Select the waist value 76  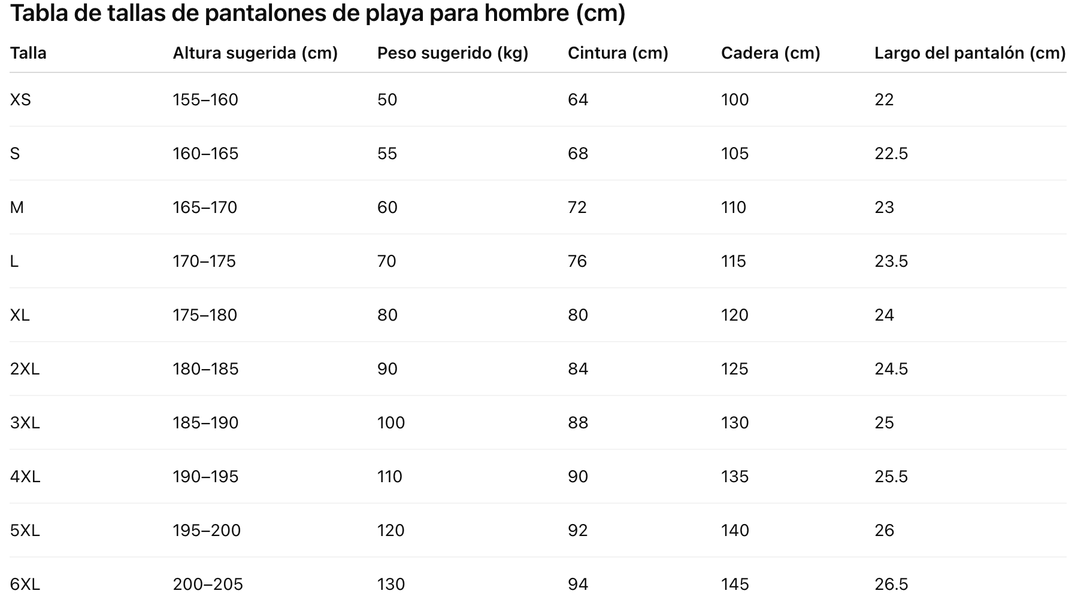click(x=577, y=261)
